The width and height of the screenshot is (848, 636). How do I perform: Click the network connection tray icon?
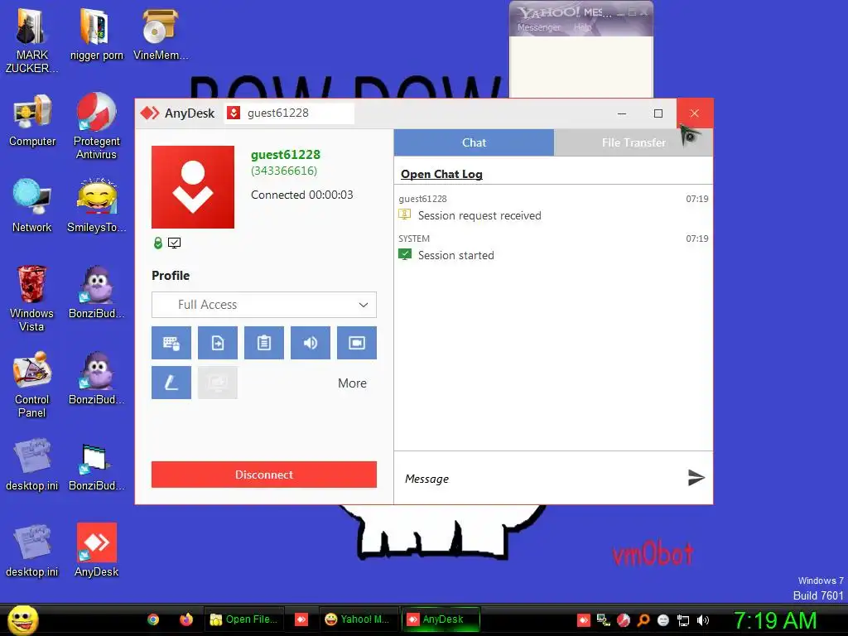tap(683, 620)
